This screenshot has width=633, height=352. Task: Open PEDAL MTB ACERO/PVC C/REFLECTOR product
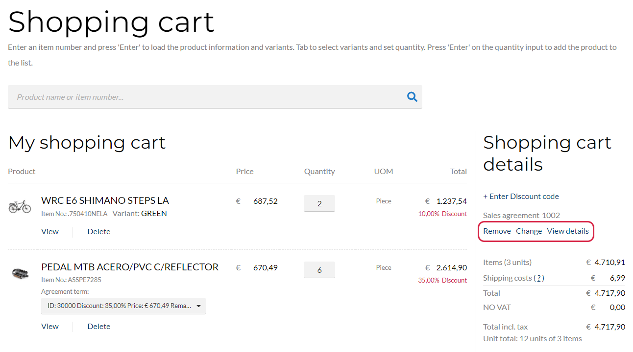click(130, 267)
